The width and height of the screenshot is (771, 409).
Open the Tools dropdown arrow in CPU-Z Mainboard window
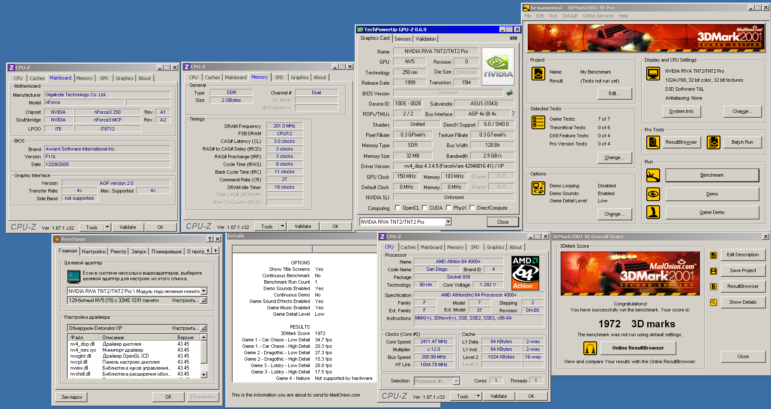(107, 227)
